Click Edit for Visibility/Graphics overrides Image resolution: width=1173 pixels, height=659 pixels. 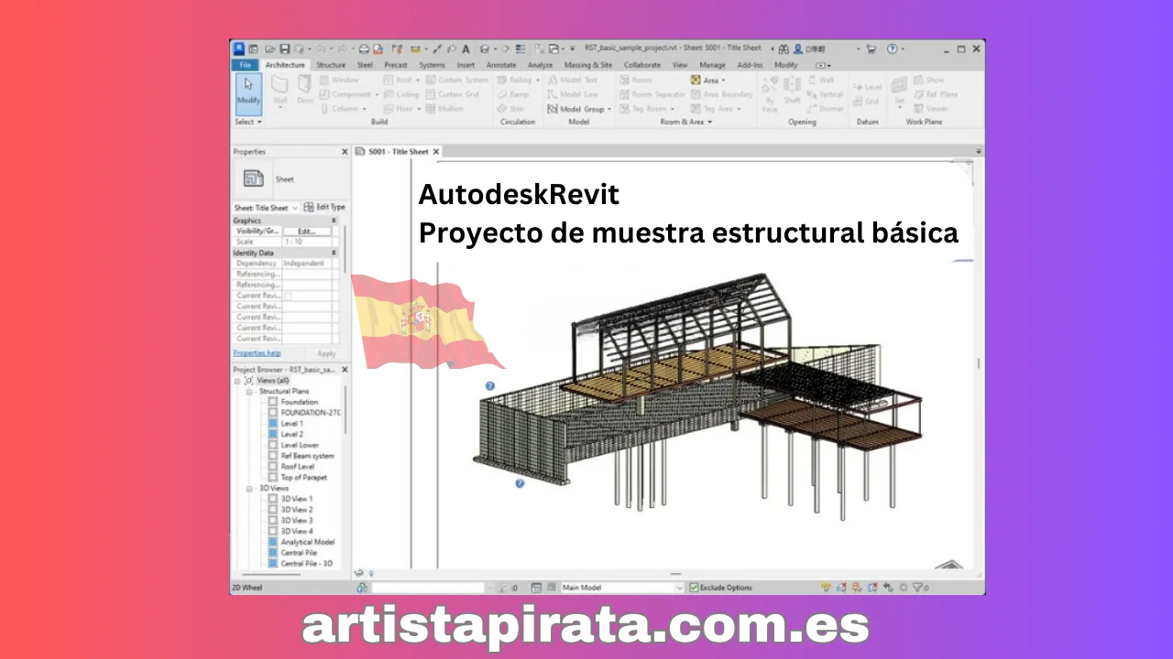[306, 232]
